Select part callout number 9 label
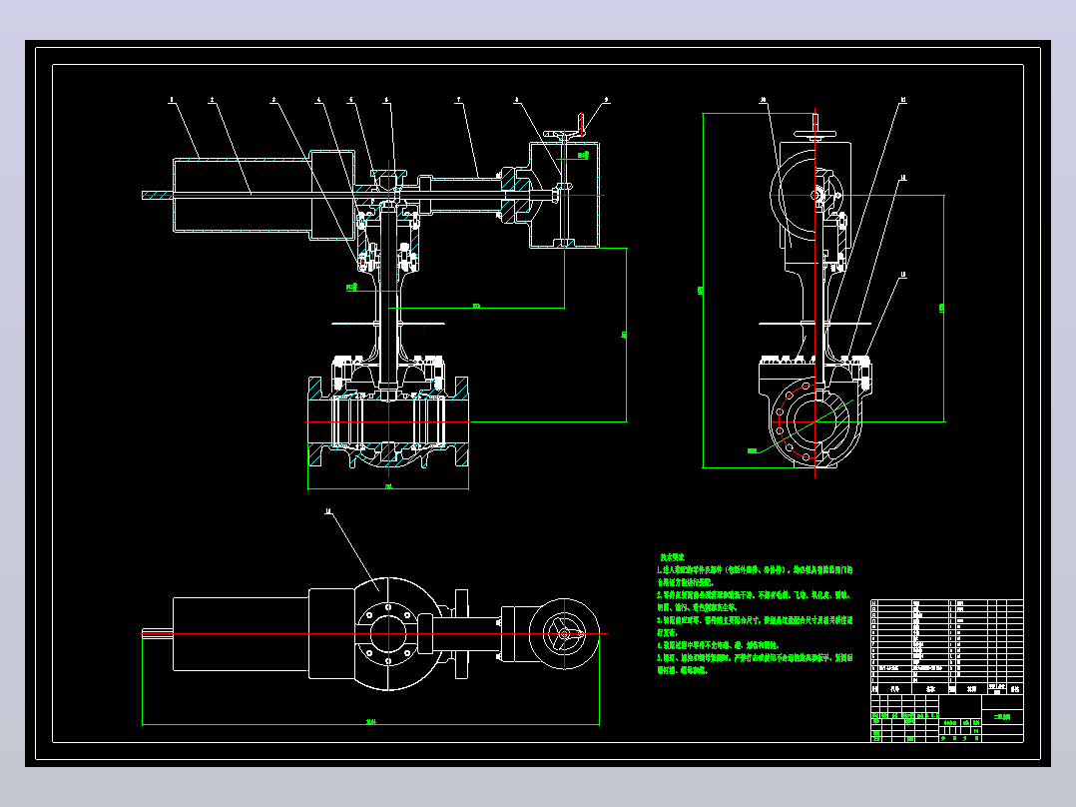This screenshot has height=807, width=1076. tap(606, 100)
